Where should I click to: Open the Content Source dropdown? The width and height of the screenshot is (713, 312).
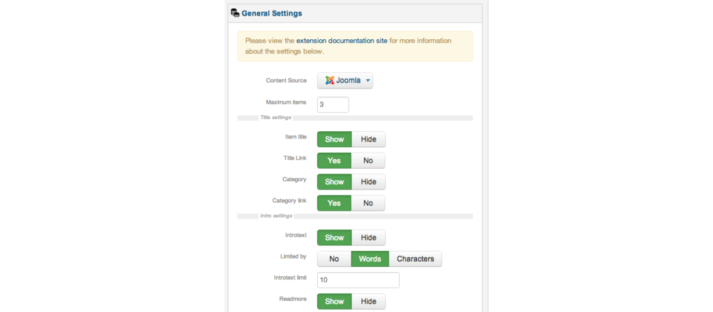coord(345,80)
